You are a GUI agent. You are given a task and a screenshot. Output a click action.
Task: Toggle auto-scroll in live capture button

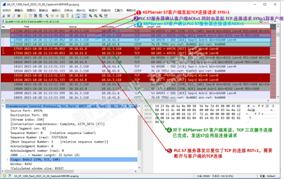click(x=78, y=16)
